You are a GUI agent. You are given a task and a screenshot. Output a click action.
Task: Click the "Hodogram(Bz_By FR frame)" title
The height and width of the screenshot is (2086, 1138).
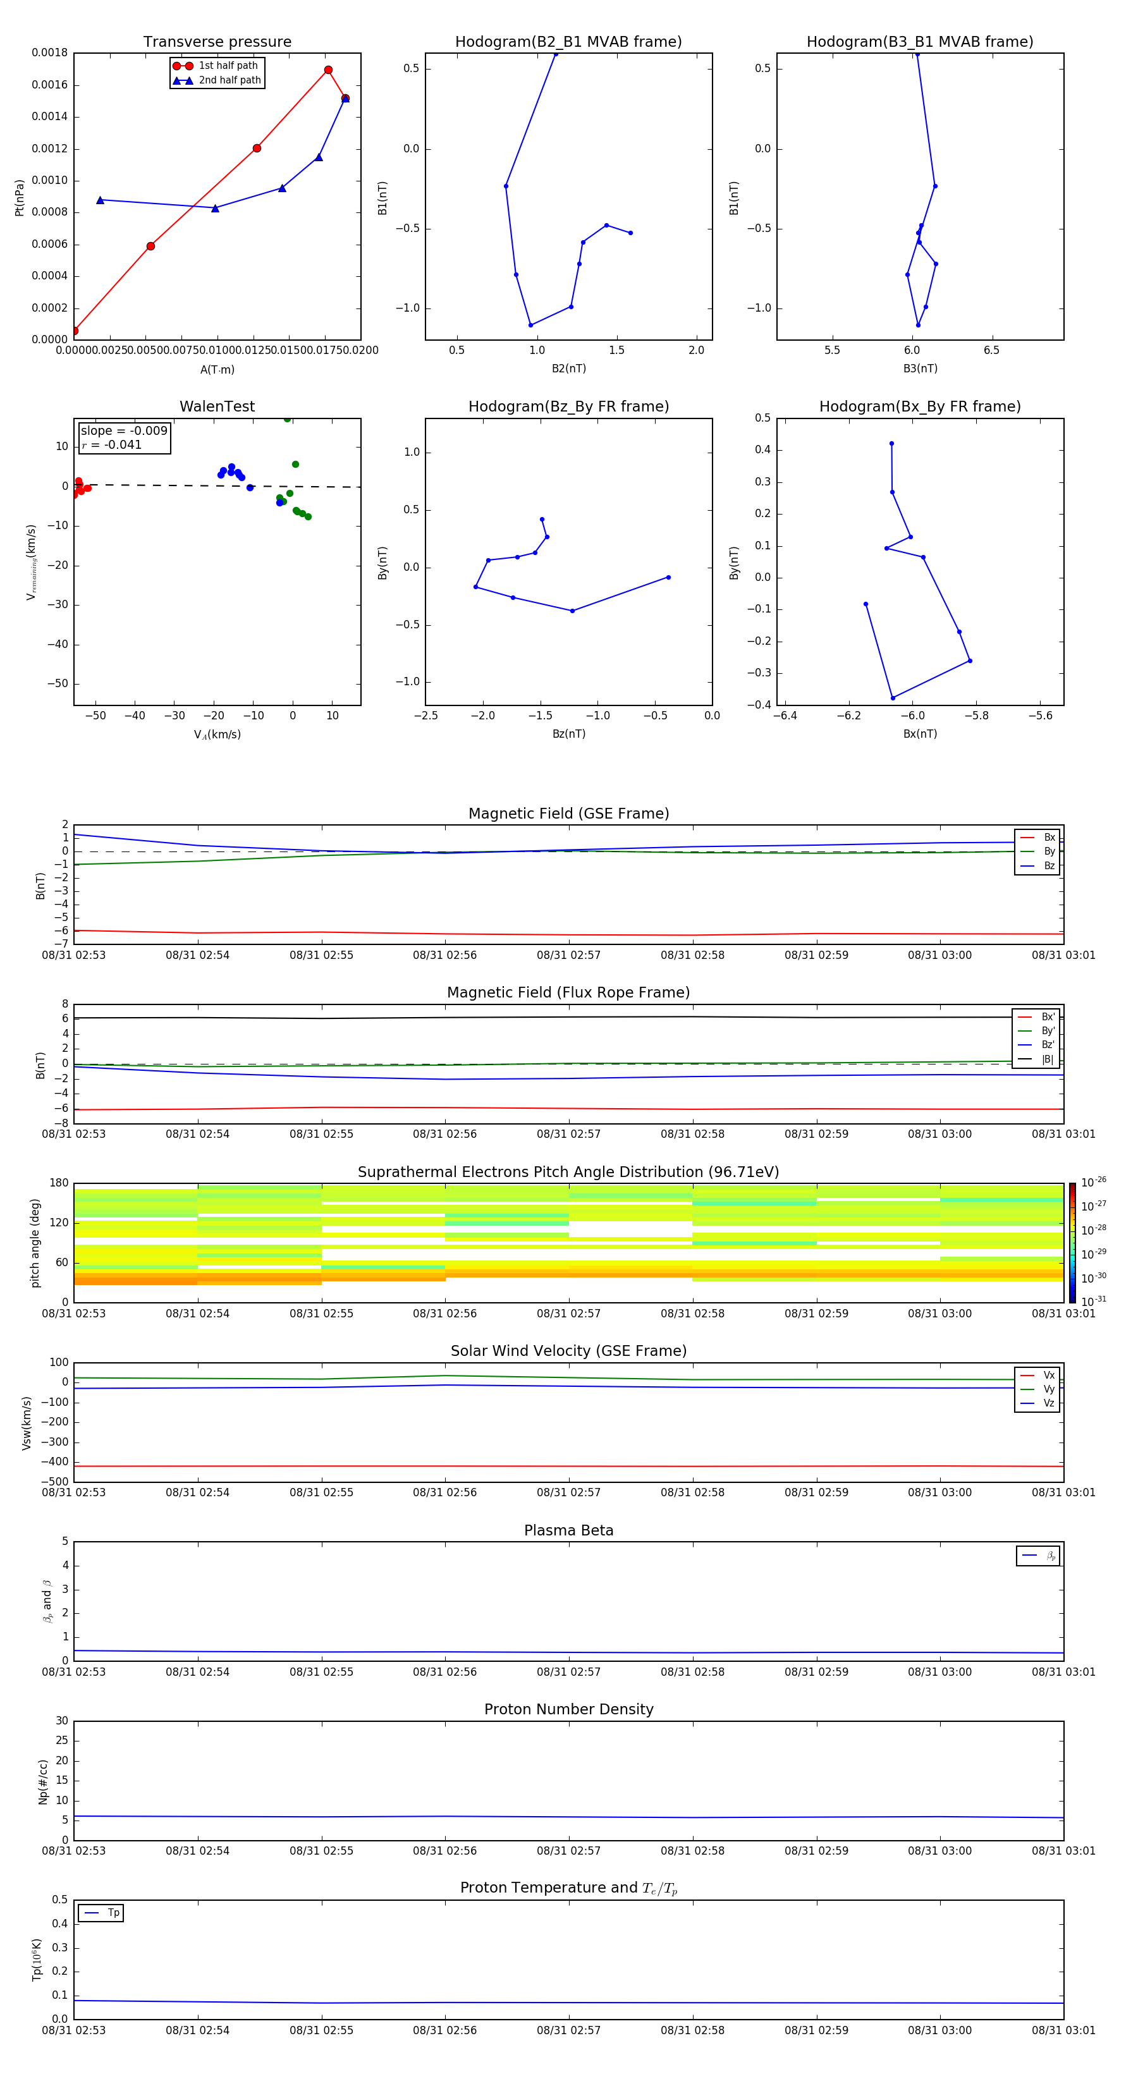[x=568, y=406]
